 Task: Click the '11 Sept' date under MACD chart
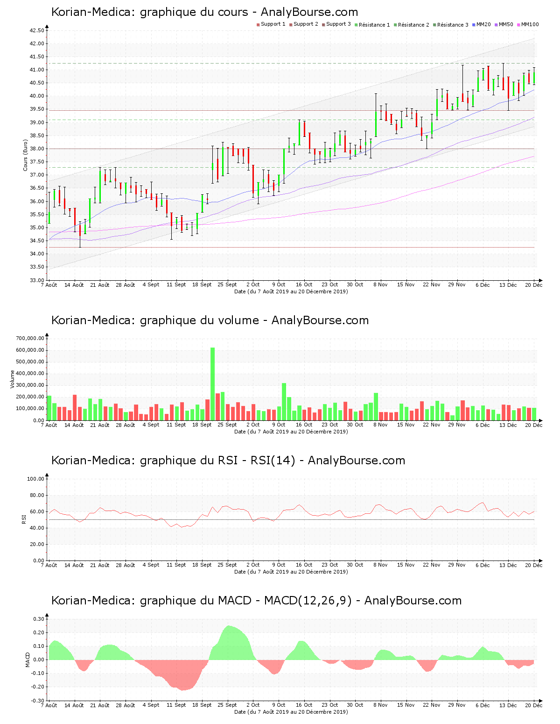pyautogui.click(x=176, y=705)
